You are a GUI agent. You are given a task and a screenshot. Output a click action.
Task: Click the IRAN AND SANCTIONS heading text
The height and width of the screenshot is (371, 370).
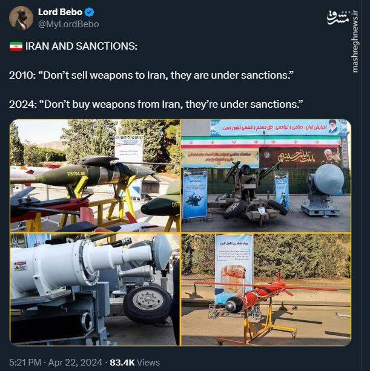tap(81, 47)
